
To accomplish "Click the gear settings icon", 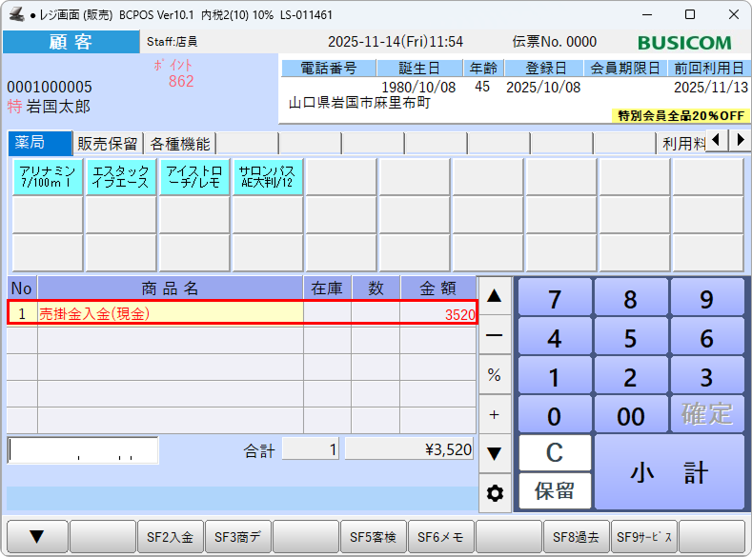I will (494, 493).
